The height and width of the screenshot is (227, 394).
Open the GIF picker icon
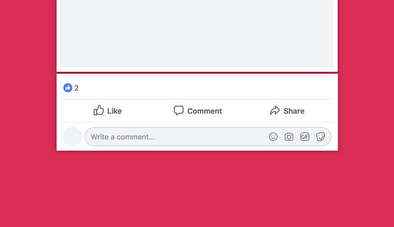(x=305, y=137)
